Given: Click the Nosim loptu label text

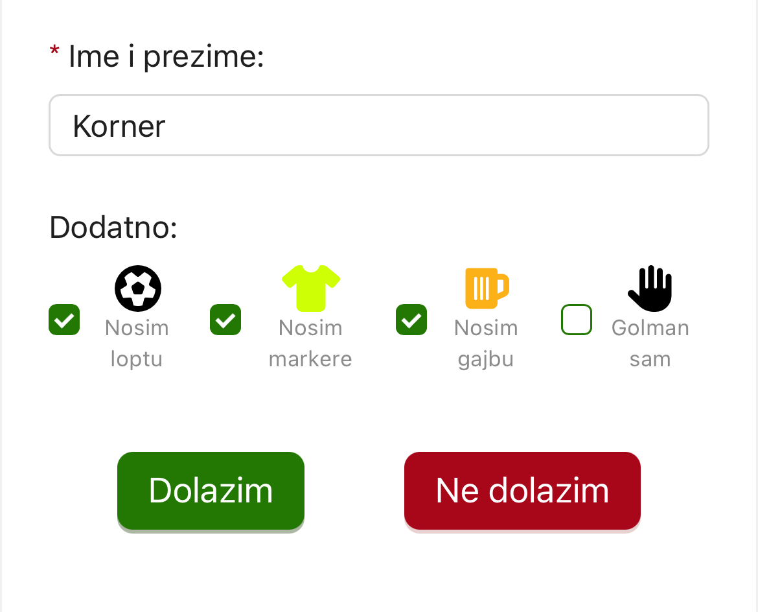Looking at the screenshot, I should (x=137, y=344).
